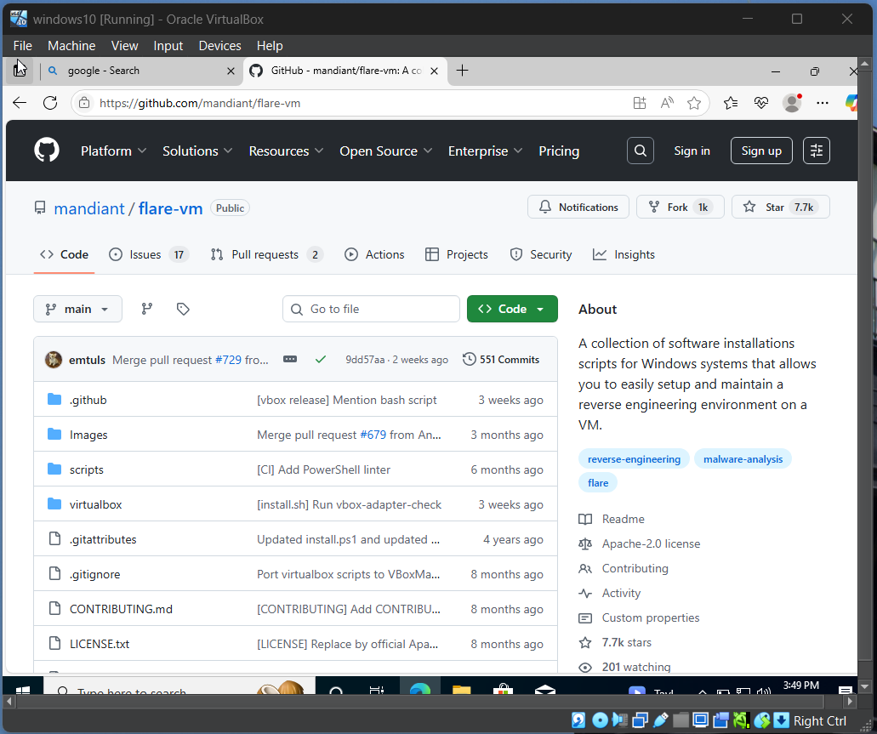Click the browser profile avatar
Screen dimensions: 877x734
[792, 103]
